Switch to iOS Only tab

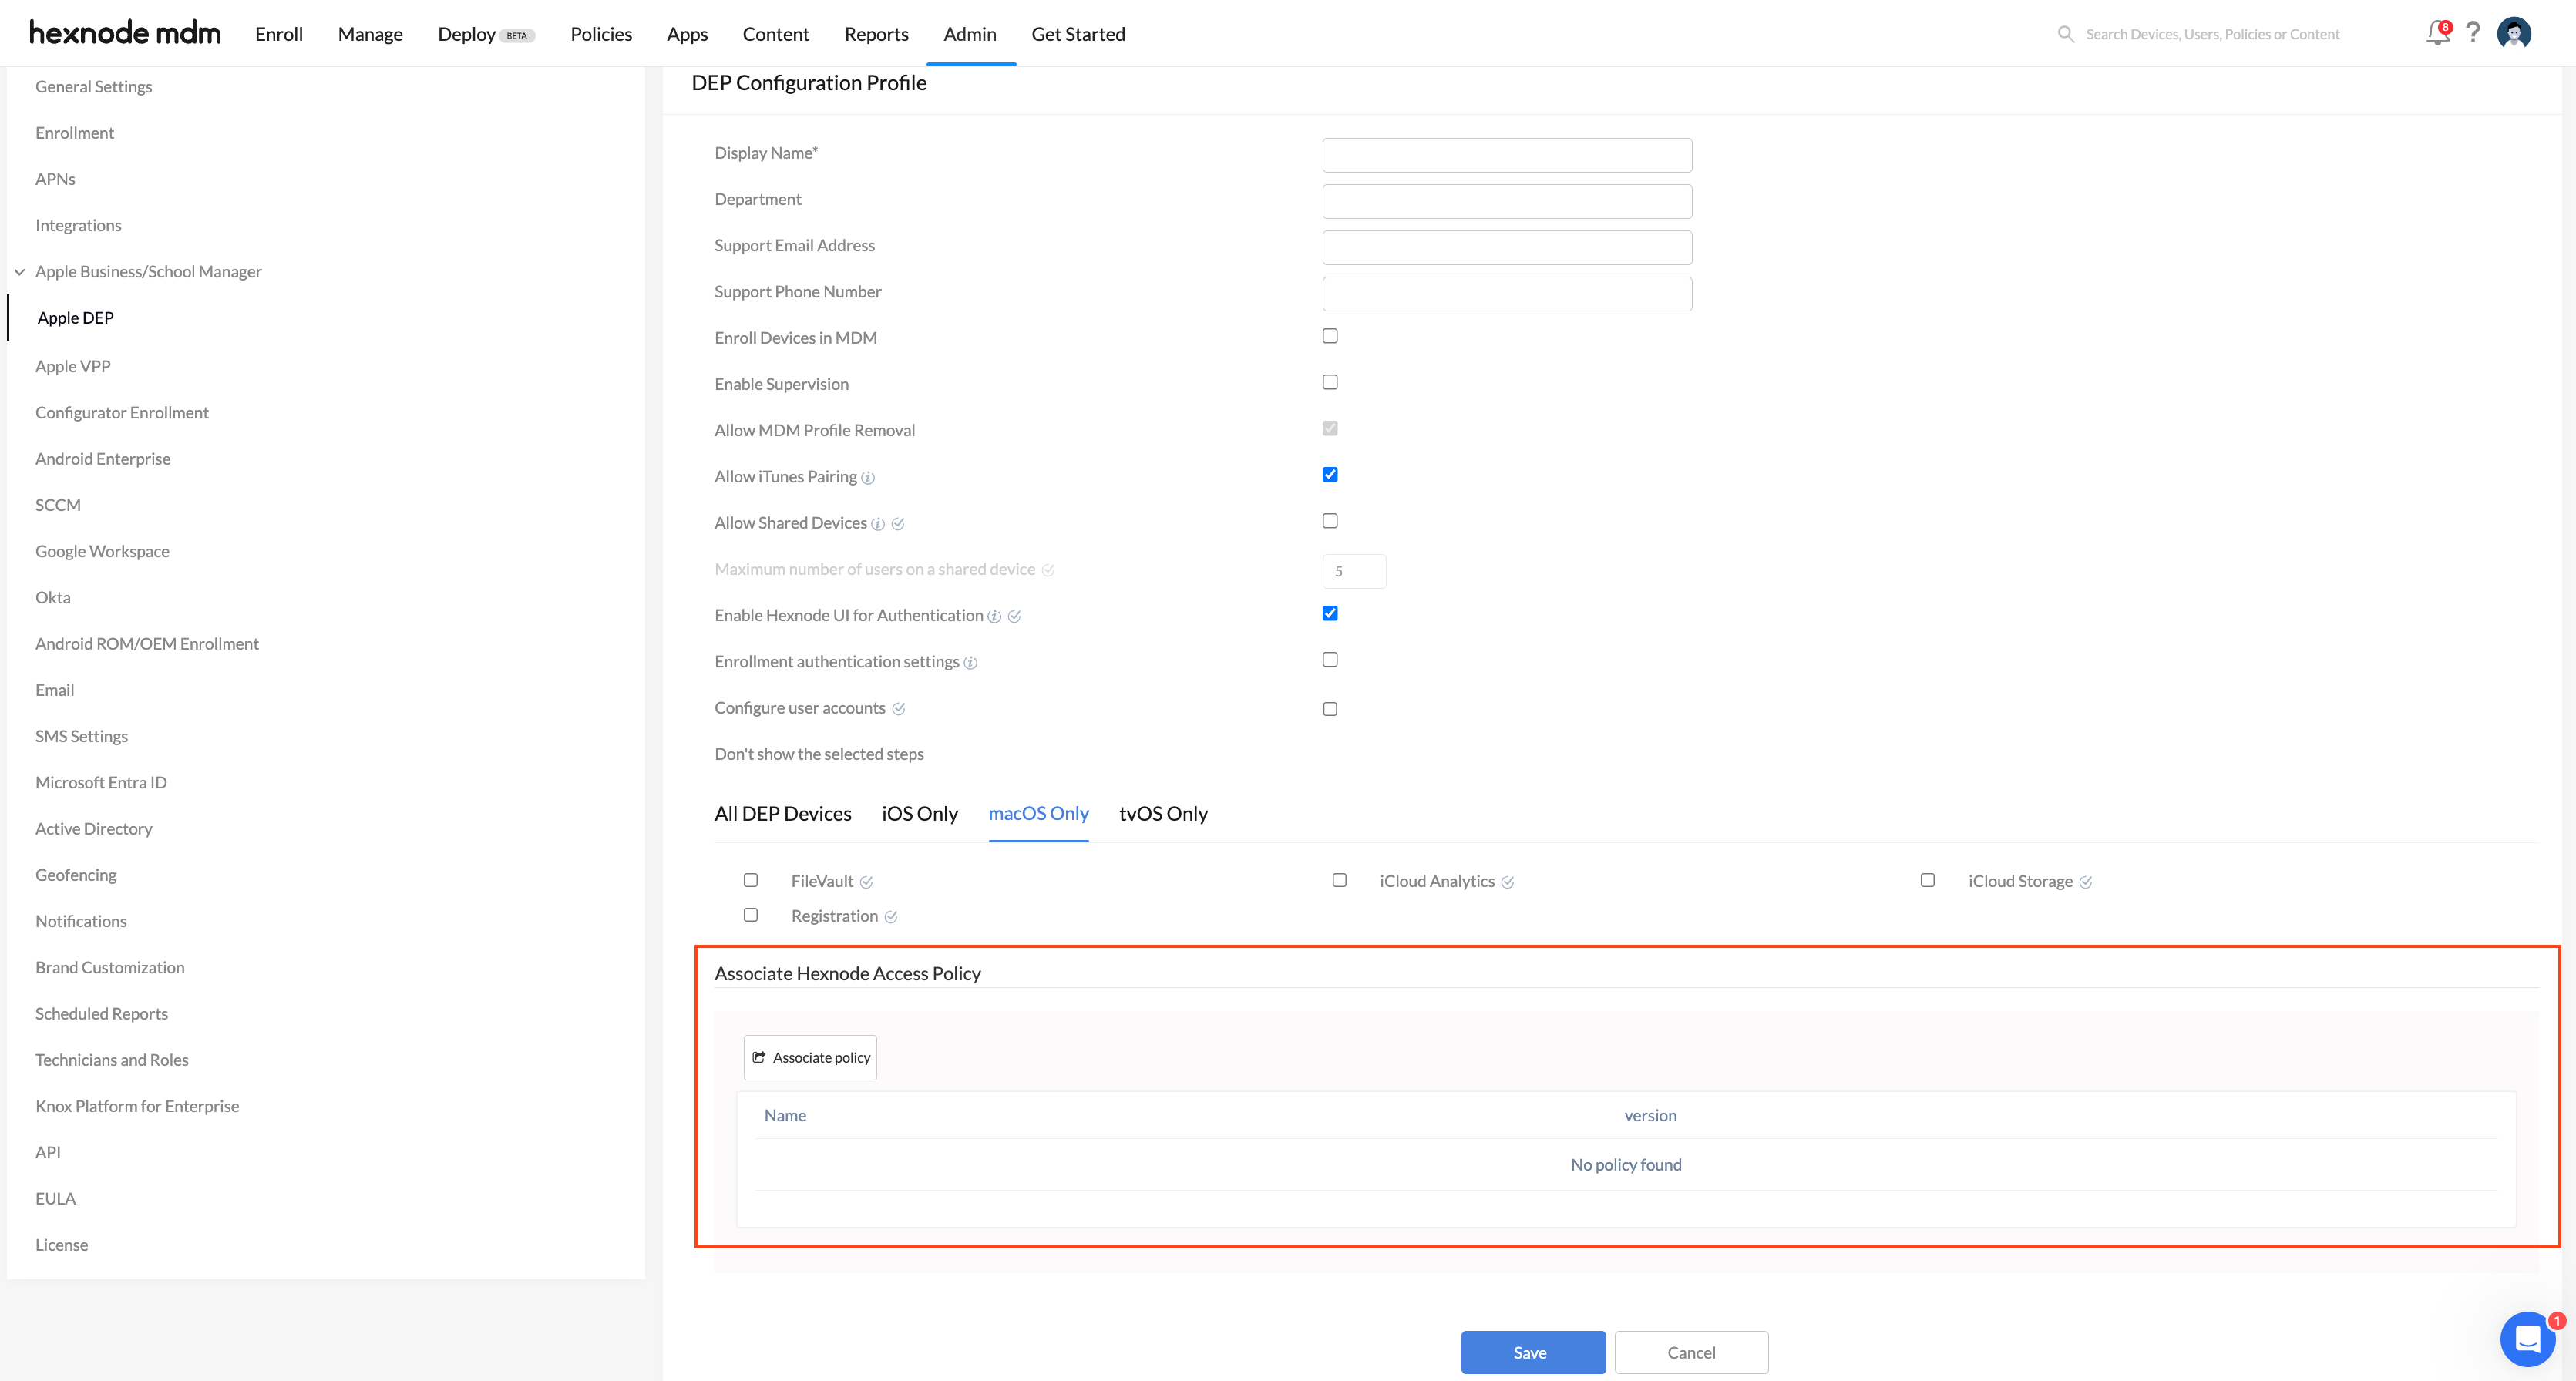tap(919, 814)
